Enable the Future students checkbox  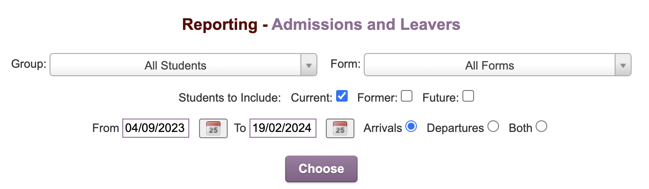[x=468, y=96]
